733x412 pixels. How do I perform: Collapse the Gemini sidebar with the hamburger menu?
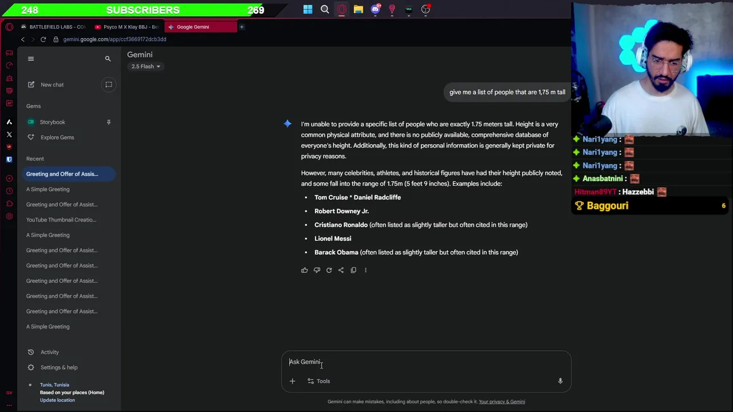pyautogui.click(x=31, y=58)
